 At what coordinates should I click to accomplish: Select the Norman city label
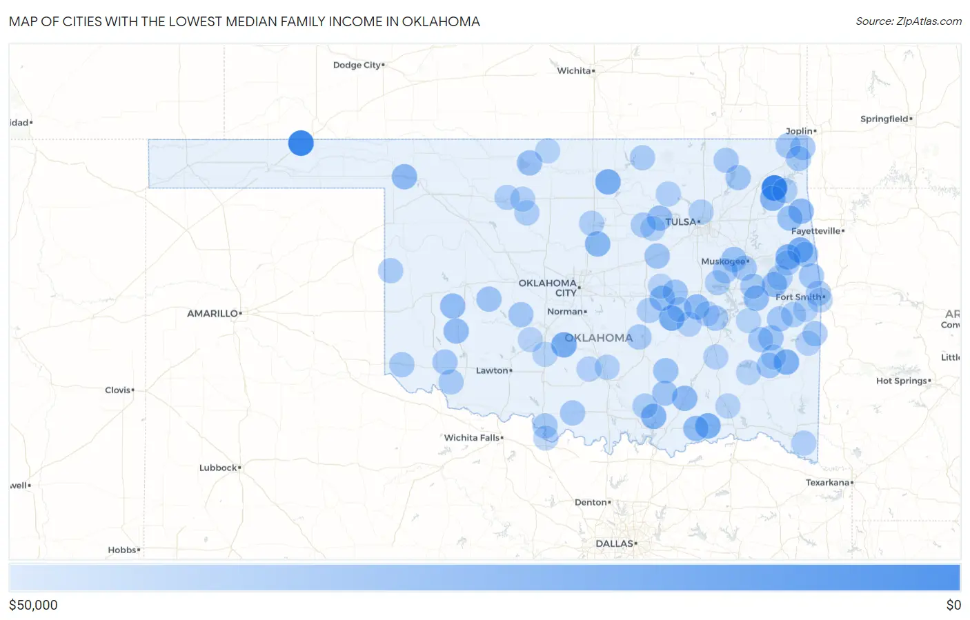coord(565,312)
